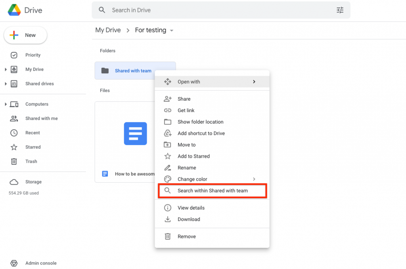This screenshot has width=406, height=269.
Task: Open the Shared with me link
Action: [41, 118]
